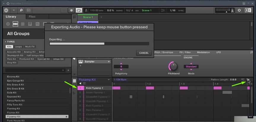The height and width of the screenshot is (122, 256).
Task: Switch to the Library tab
Action: click(x=11, y=17)
